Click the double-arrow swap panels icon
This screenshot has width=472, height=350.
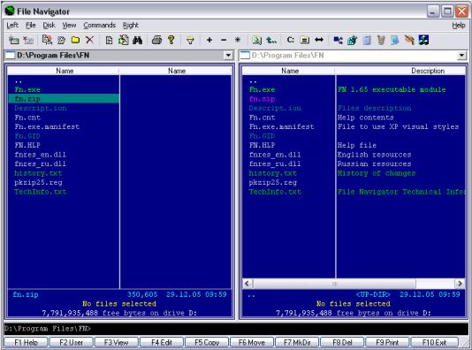point(319,40)
